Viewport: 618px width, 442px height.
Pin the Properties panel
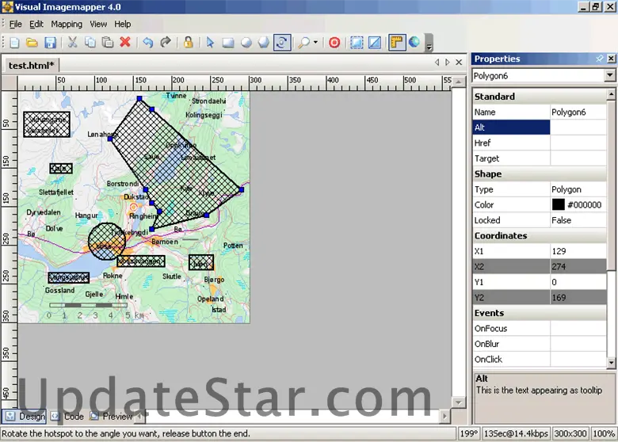(x=600, y=59)
